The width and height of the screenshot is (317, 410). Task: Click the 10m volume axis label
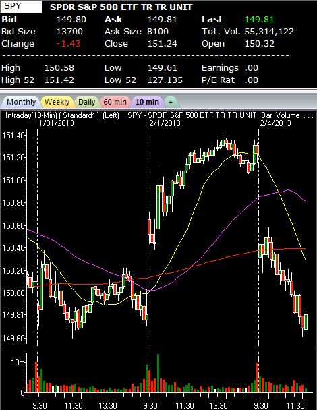18,363
